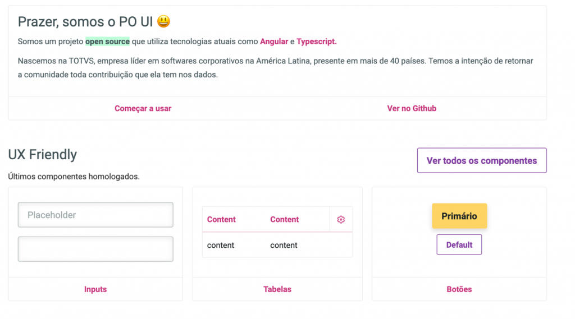
Task: Click the highlighted open source text
Action: 107,41
